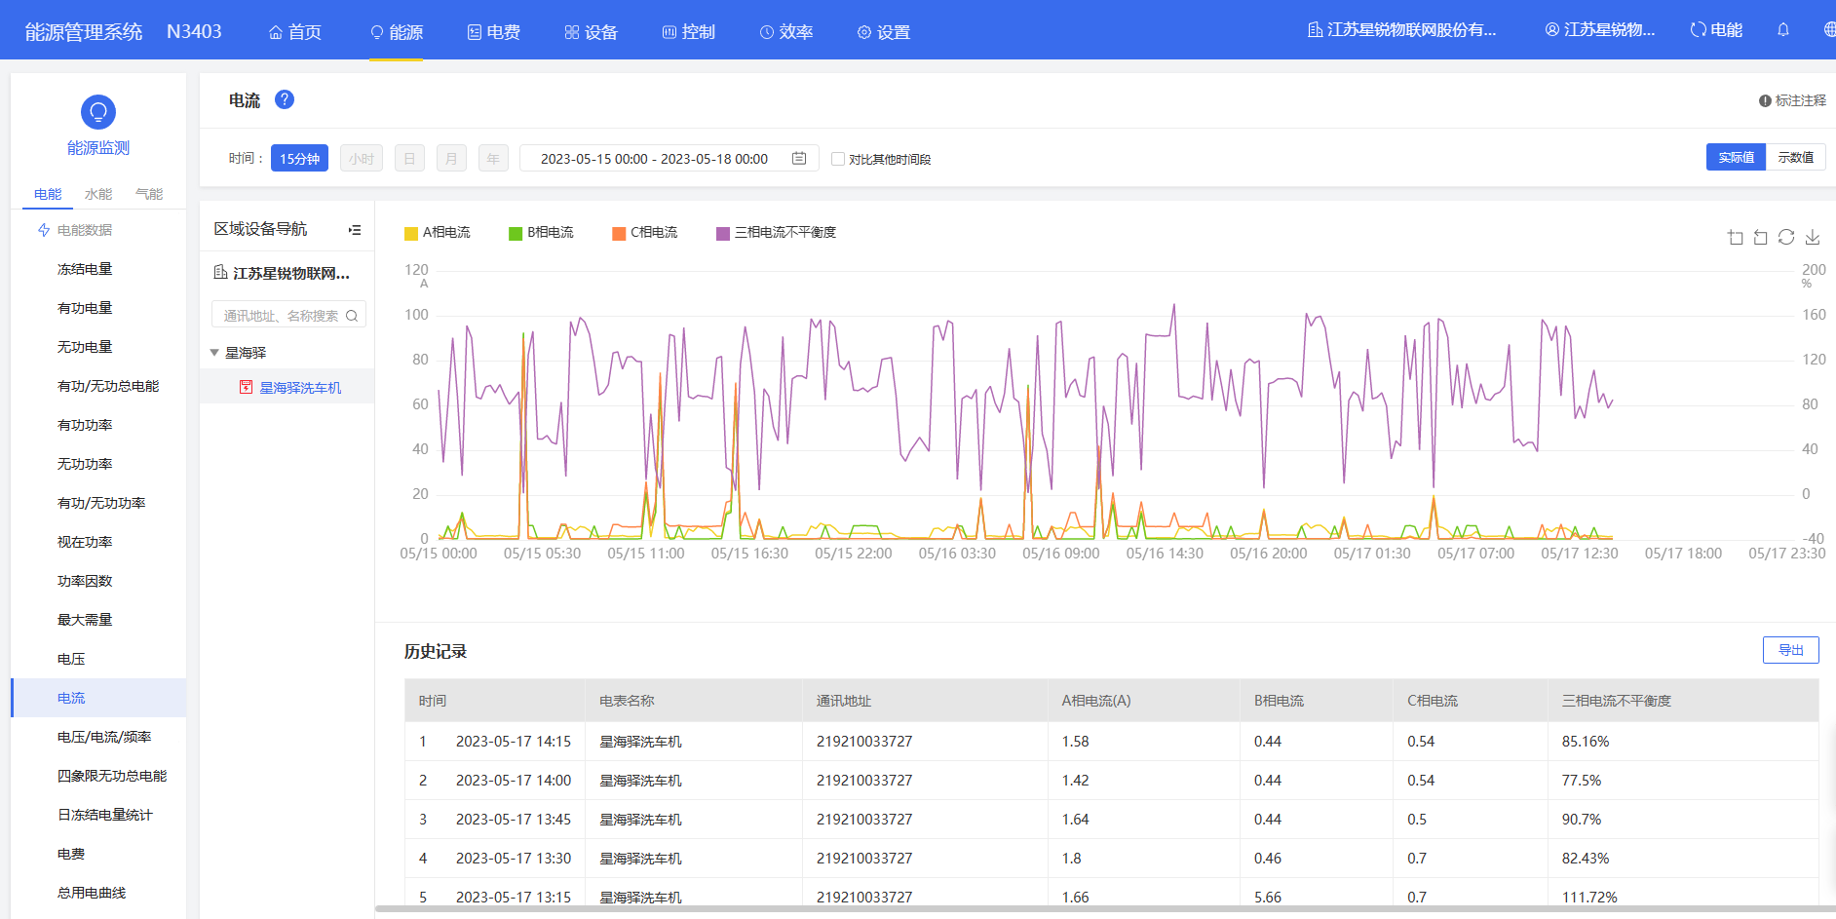
Task: Collapse the 星海驿 tree node
Action: pyautogui.click(x=214, y=353)
